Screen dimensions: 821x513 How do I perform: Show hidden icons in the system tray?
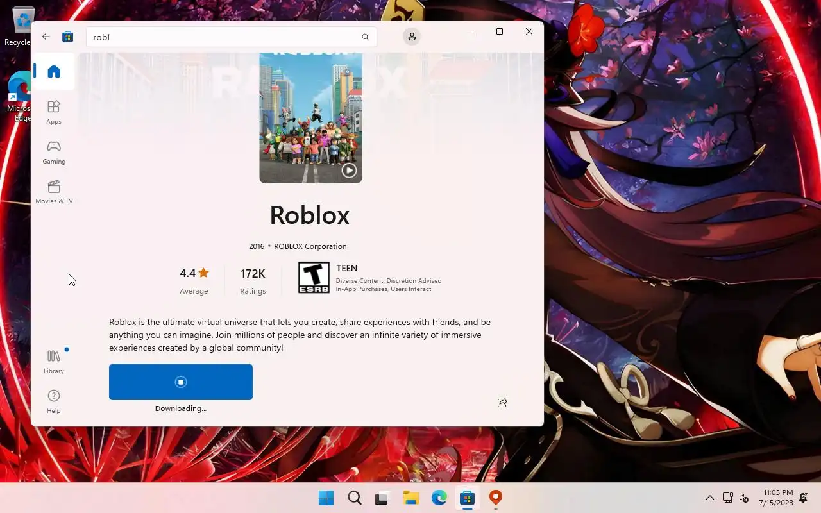pyautogui.click(x=709, y=498)
